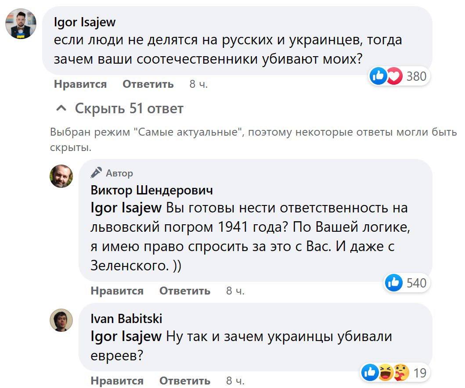Click the pencil Author badge icon
The width and height of the screenshot is (465, 388).
pos(97,173)
